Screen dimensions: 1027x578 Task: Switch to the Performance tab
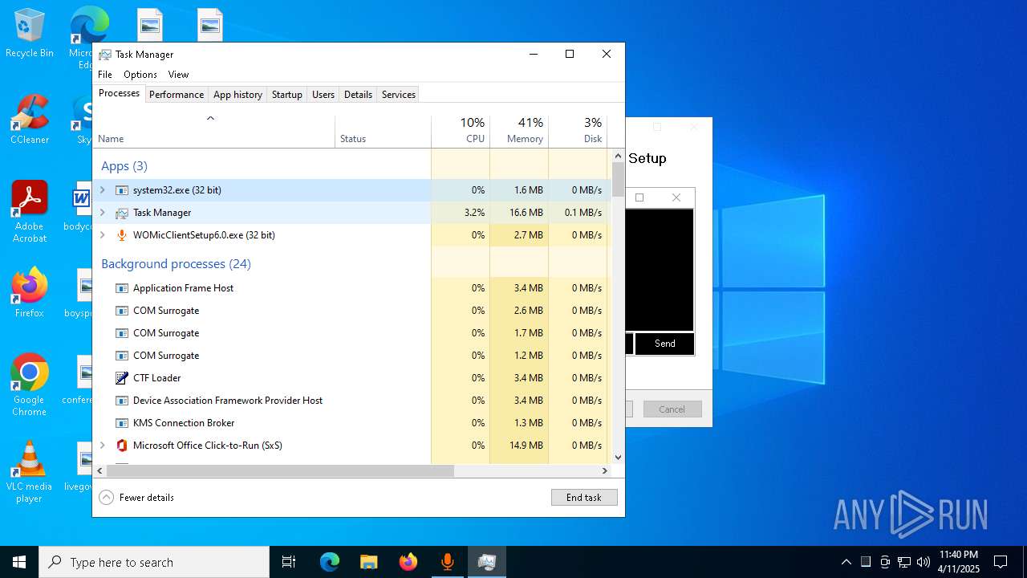(x=177, y=95)
